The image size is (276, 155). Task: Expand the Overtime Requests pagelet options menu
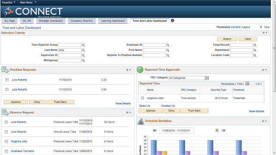coord(129,70)
